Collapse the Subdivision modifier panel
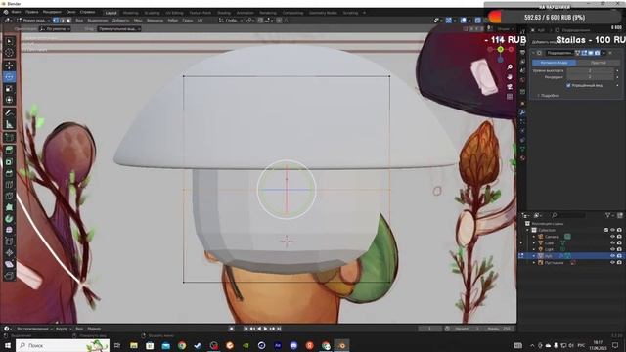Viewport: 626px width, 352px height. 533,53
